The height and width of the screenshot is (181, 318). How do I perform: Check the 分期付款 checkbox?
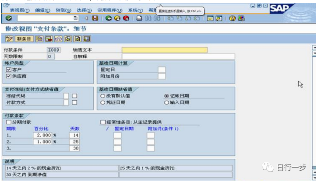[9, 122]
